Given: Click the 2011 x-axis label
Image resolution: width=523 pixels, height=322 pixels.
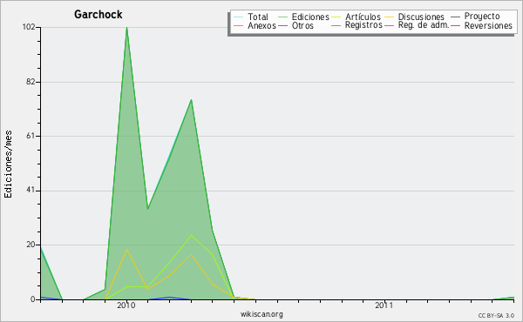Looking at the screenshot, I should 384,305.
